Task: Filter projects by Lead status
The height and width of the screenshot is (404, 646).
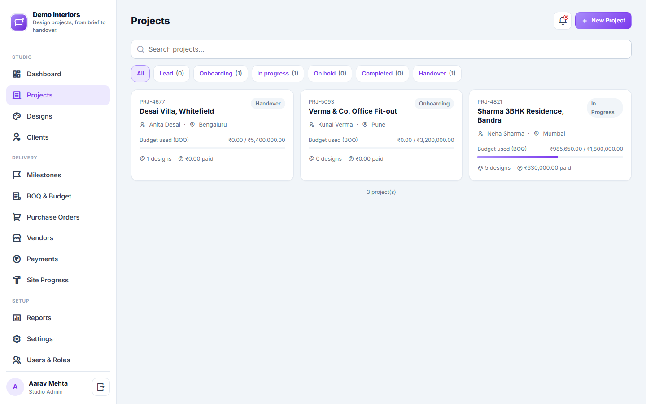Action: pos(171,74)
